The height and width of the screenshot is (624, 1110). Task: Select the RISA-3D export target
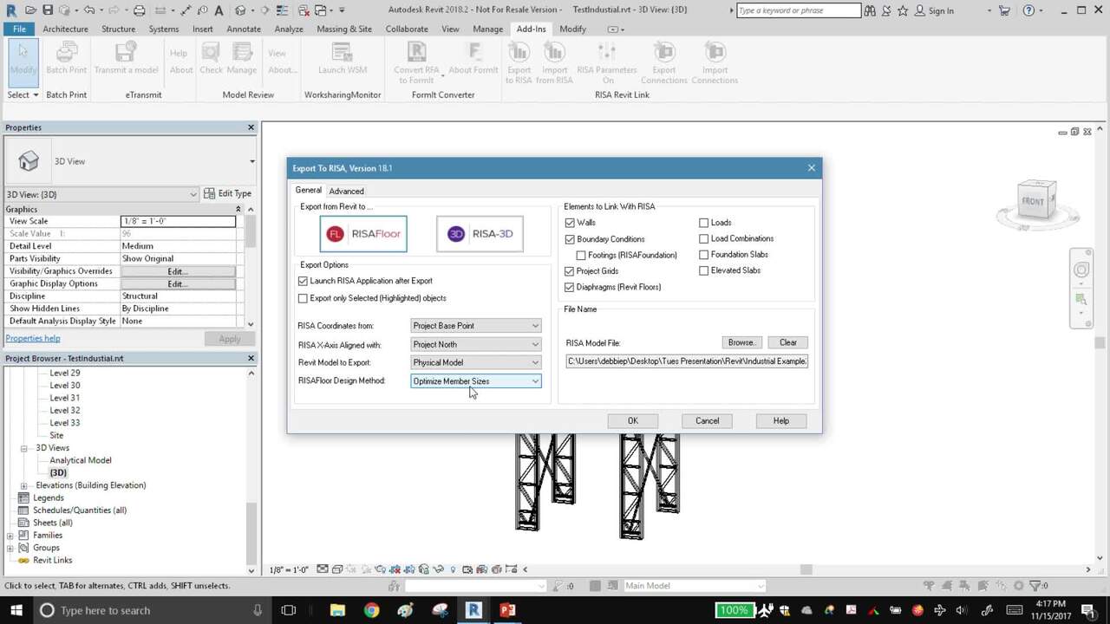pyautogui.click(x=480, y=234)
